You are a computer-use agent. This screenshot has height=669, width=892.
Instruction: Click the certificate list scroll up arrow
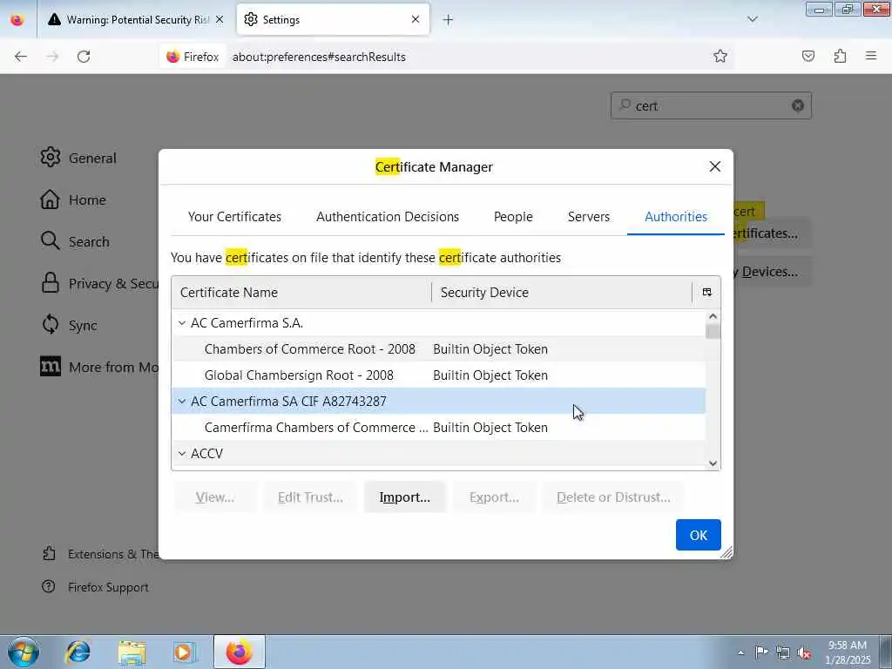(713, 316)
